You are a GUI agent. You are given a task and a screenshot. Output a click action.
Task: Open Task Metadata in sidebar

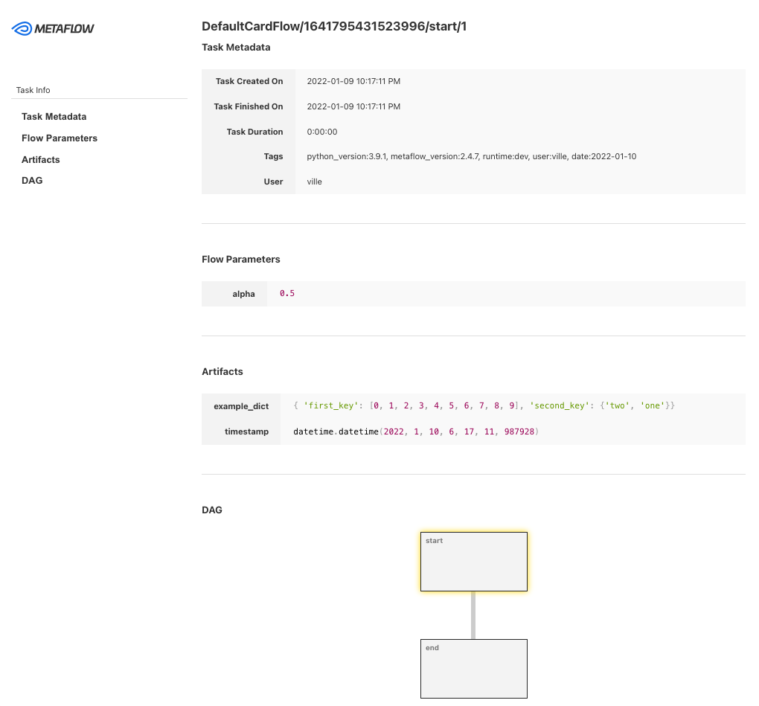tap(54, 117)
